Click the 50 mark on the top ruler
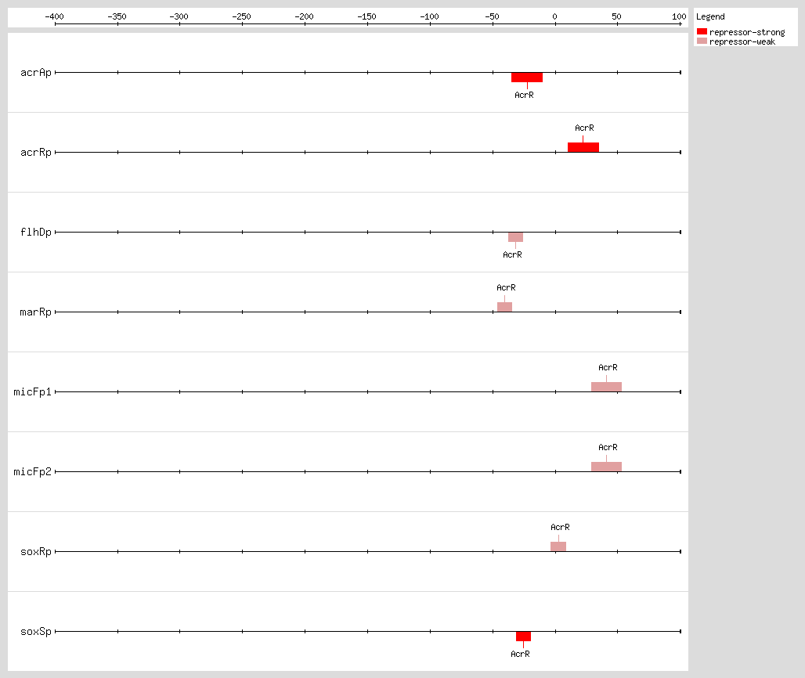The image size is (805, 678). coord(616,16)
